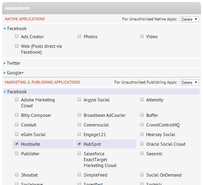The width and height of the screenshot is (203, 185).
Task: Enable Web posts direct via Facebook
Action: point(17,46)
